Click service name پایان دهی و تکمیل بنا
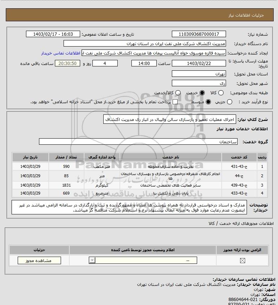Viewport: 278px width, 305px height. pyautogui.click(x=171, y=193)
